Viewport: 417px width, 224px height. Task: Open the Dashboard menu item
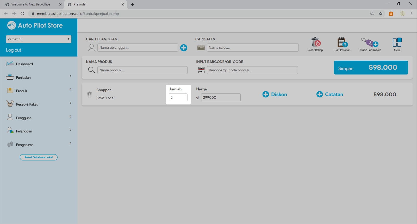point(24,64)
